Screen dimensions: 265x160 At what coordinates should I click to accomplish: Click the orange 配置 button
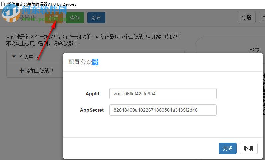tap(54, 18)
